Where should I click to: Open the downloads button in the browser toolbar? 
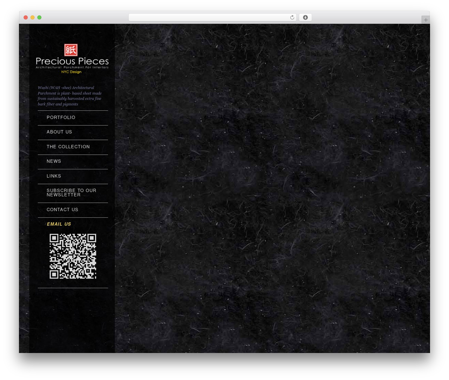tap(305, 18)
